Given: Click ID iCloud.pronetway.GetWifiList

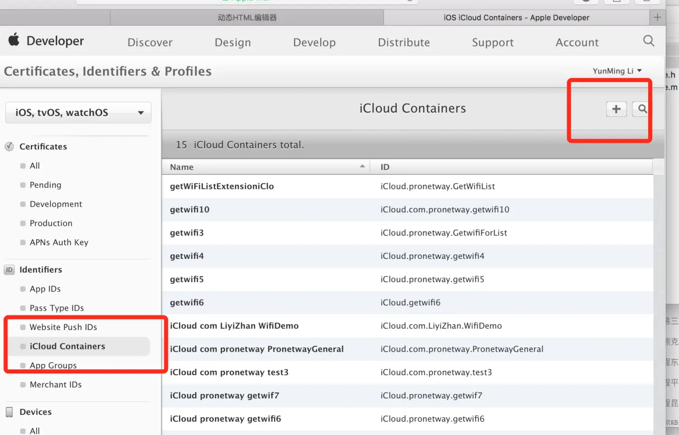Looking at the screenshot, I should tap(437, 186).
